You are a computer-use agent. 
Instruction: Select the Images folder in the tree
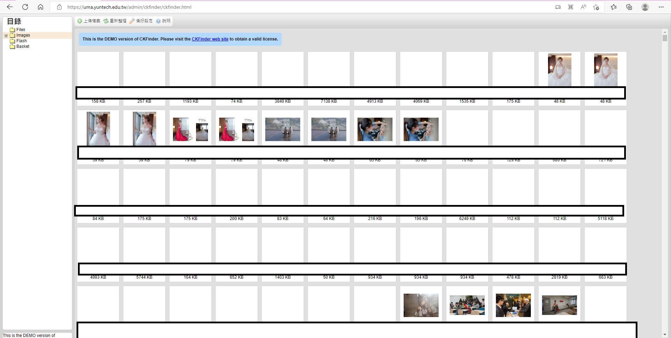[x=23, y=35]
